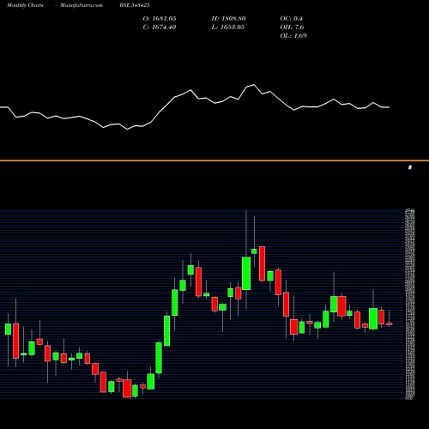
Task: Select the low price 'L: 1653.05'
Action: point(228,27)
